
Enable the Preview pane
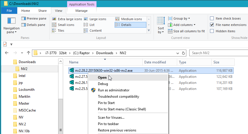(34, 18)
